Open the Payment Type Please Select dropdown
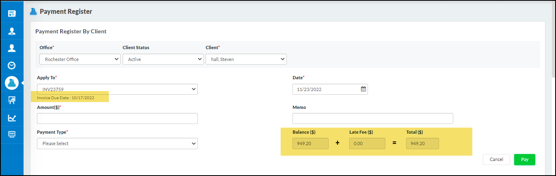 point(117,143)
